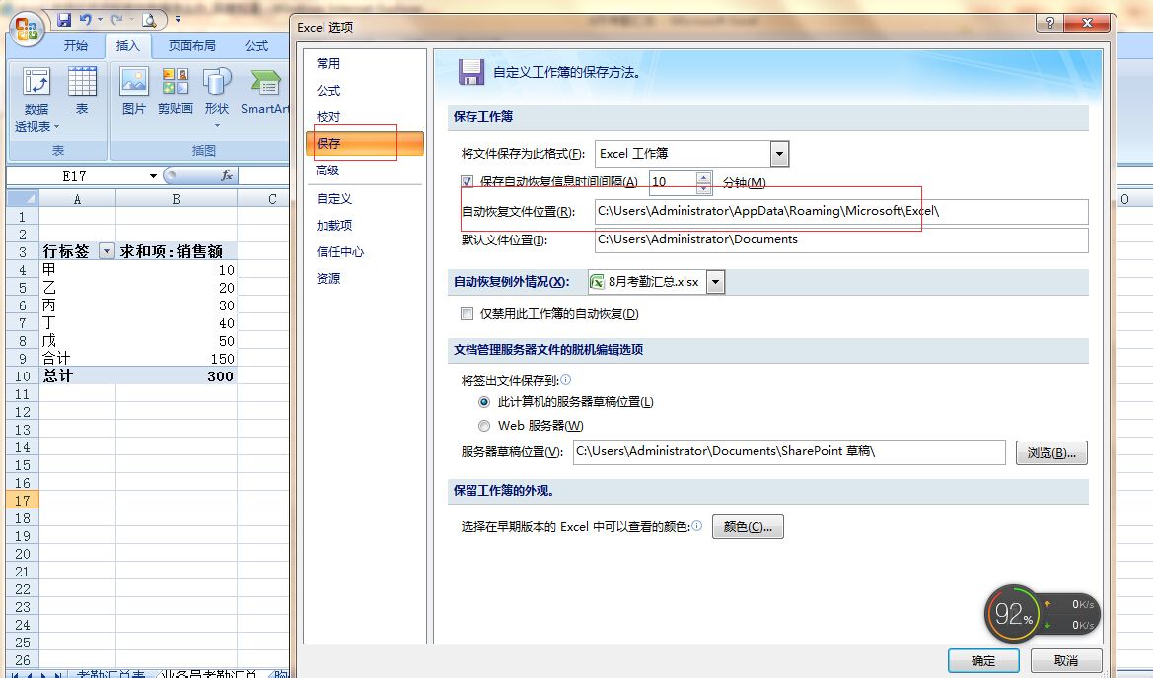The width and height of the screenshot is (1153, 678).
Task: Click the 颜色(C)... button
Action: (748, 526)
